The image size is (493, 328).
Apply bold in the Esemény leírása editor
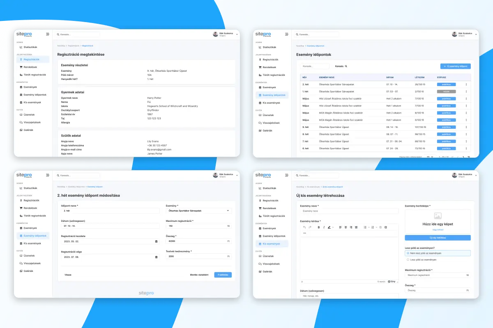319,227
